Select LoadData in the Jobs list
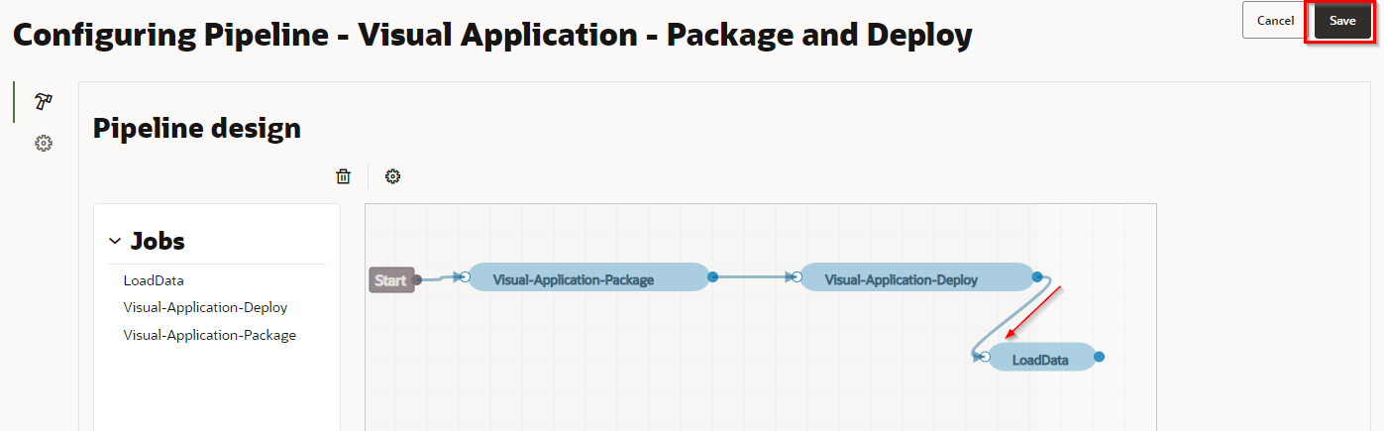This screenshot has width=1384, height=431. pos(154,280)
